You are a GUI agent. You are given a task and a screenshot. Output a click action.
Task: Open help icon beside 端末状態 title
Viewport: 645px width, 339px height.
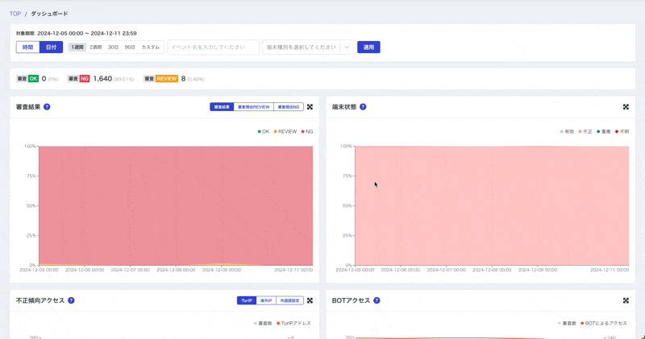[363, 107]
